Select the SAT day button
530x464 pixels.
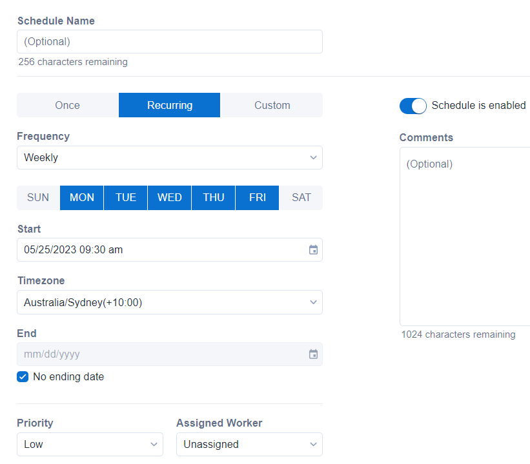[301, 197]
